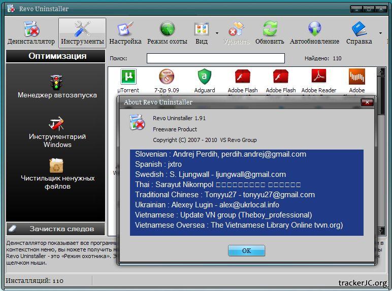Select µTorrent in the program list
The image size is (392, 291).
click(x=128, y=77)
